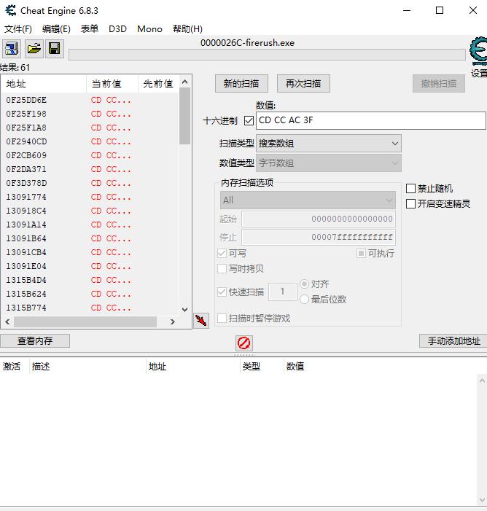Viewport: 487px width, 511px height.
Task: Enable the 禁止随机 checkbox
Action: tap(410, 188)
